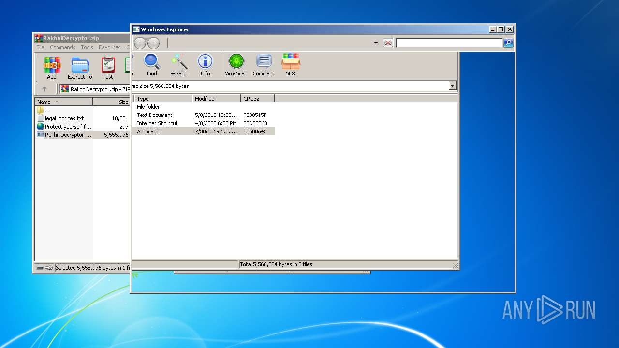
Task: Click the Windows Explorer forward arrow
Action: click(153, 43)
